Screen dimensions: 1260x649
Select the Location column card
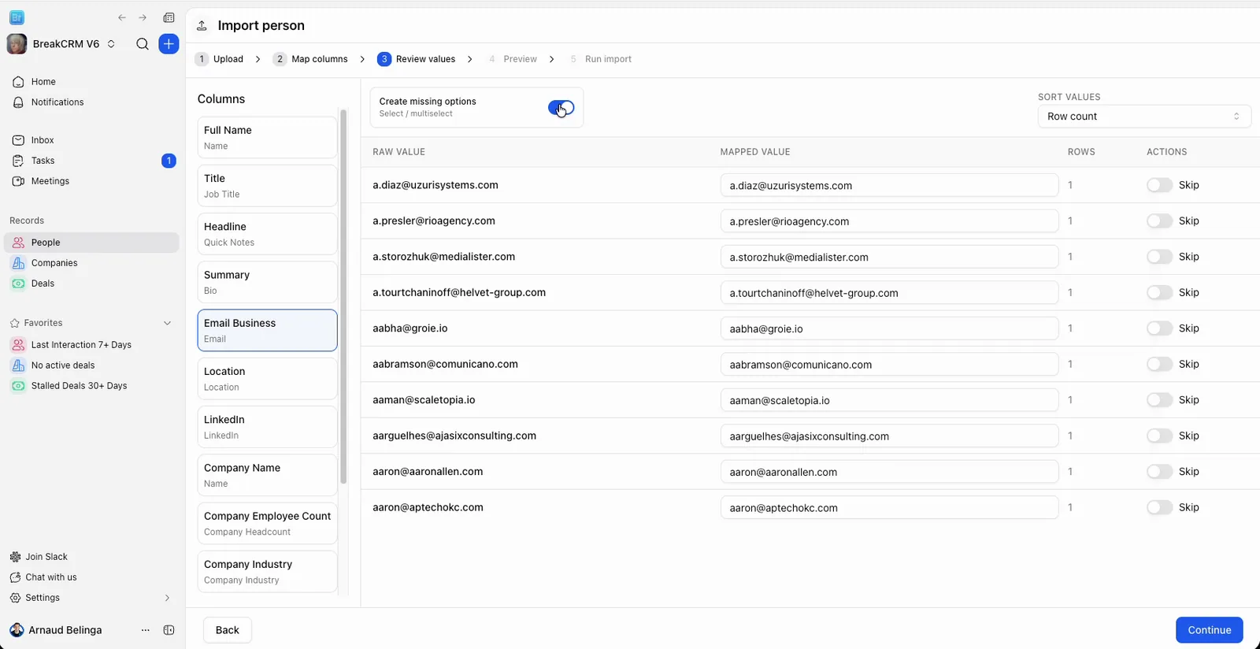click(x=267, y=379)
